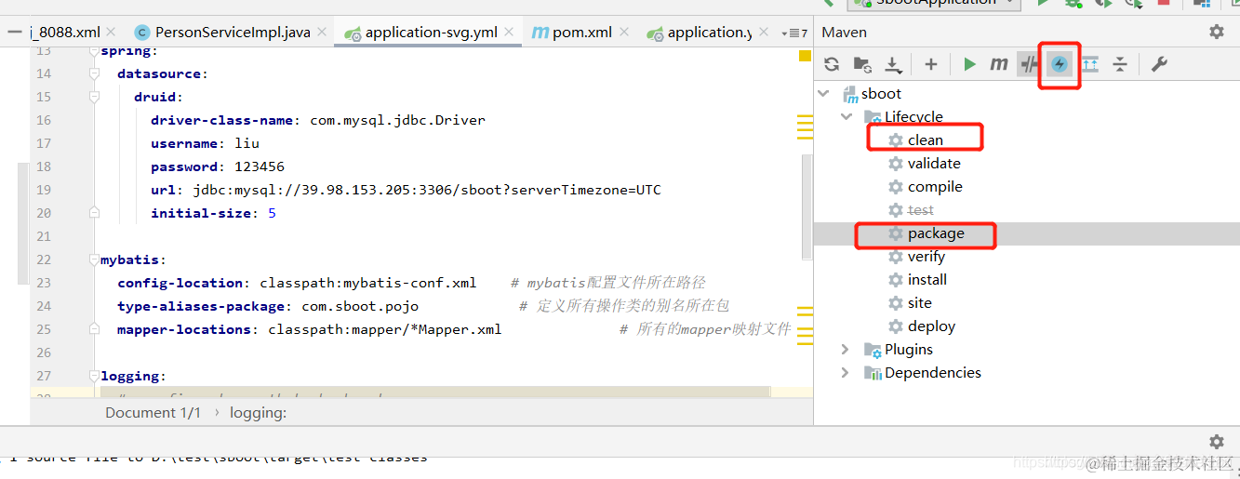Screen dimensions: 1240x479
Task: Close the pom.xml tab
Action: point(622,33)
